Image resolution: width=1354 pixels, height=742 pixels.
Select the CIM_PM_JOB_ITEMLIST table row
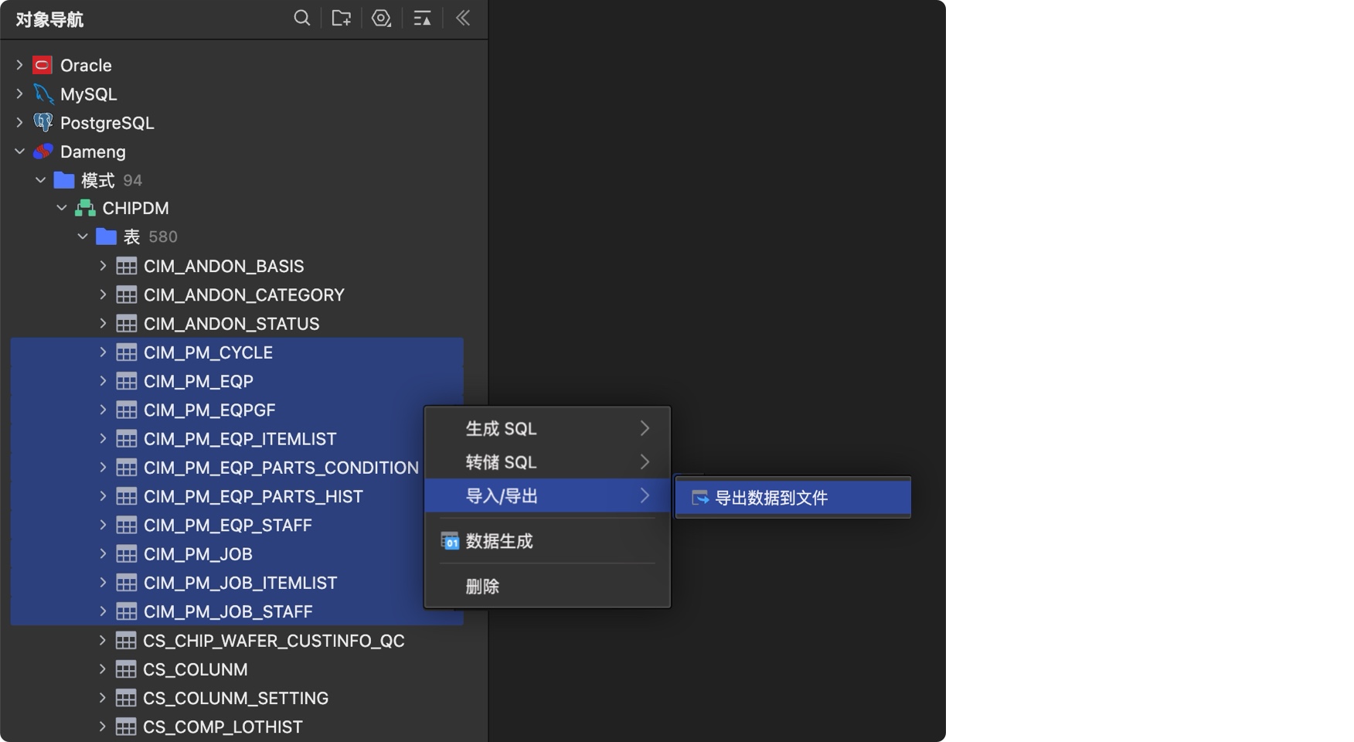tap(236, 583)
